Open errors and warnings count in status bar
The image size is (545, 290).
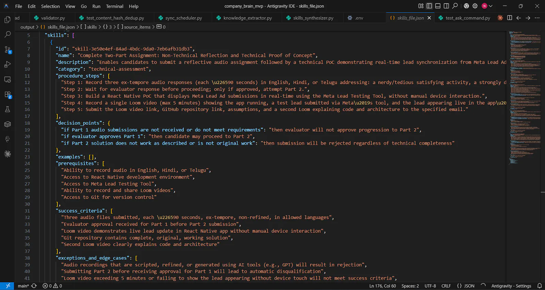(x=52, y=286)
